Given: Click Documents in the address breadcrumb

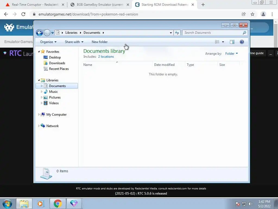Looking at the screenshot, I should [92, 33].
